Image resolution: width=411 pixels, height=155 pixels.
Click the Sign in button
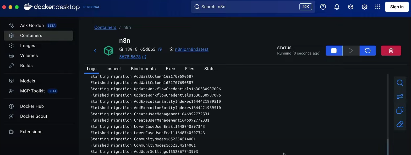[397, 7]
